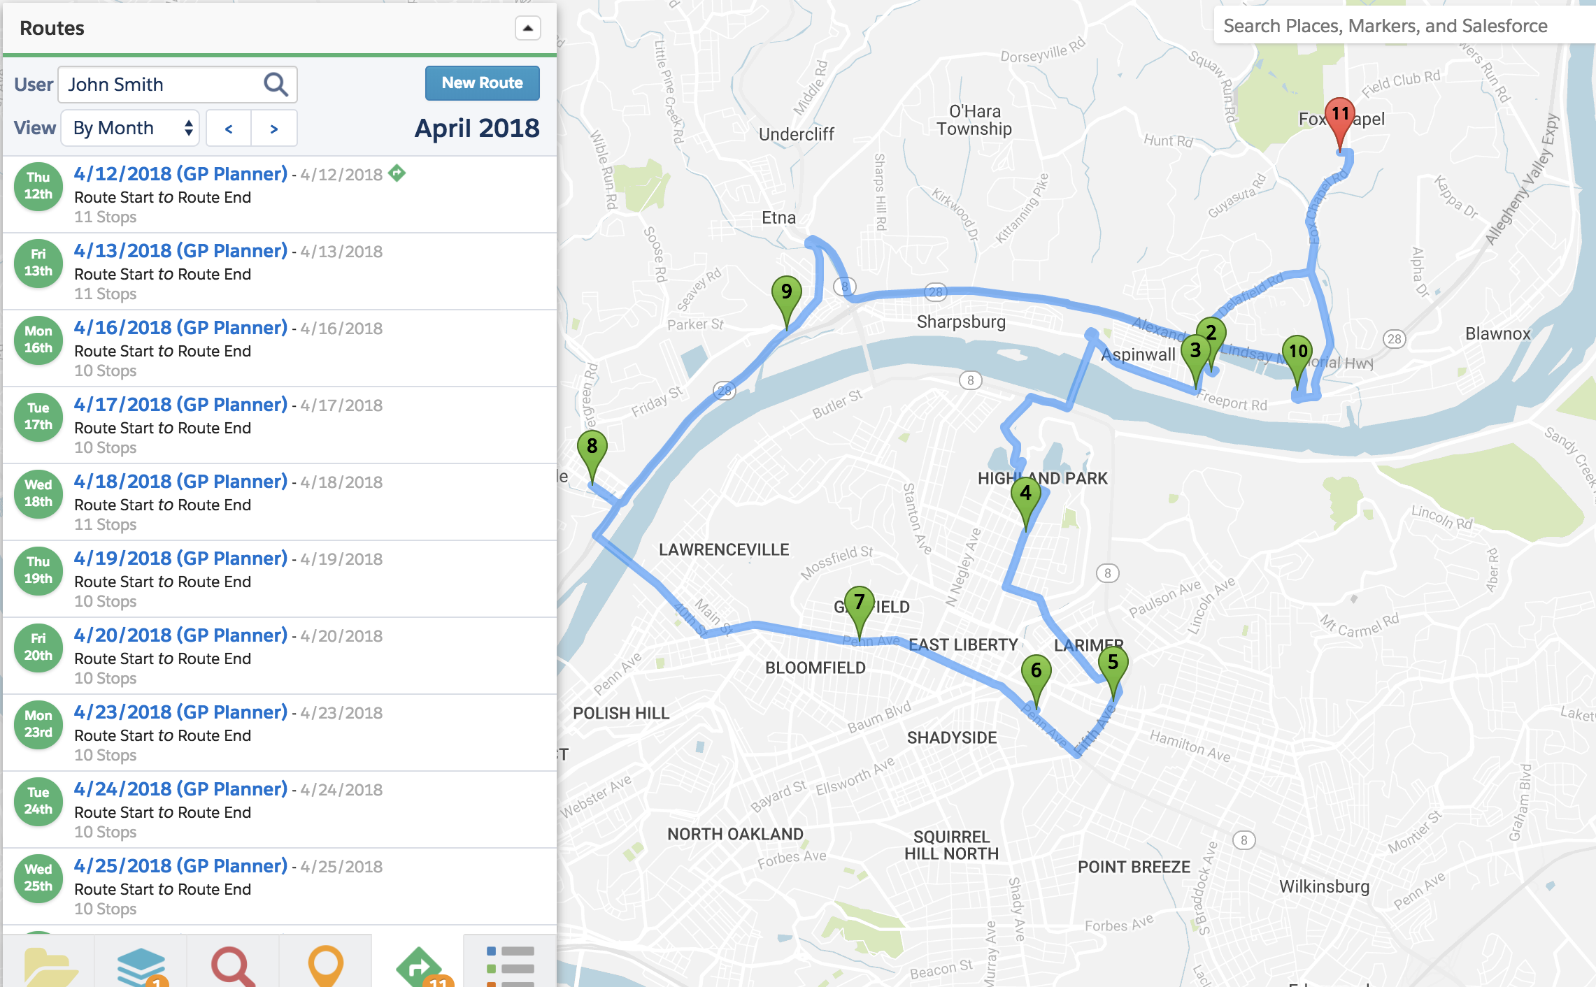Click the Sharpsburg map label
Screen dimensions: 1596x987
click(961, 322)
